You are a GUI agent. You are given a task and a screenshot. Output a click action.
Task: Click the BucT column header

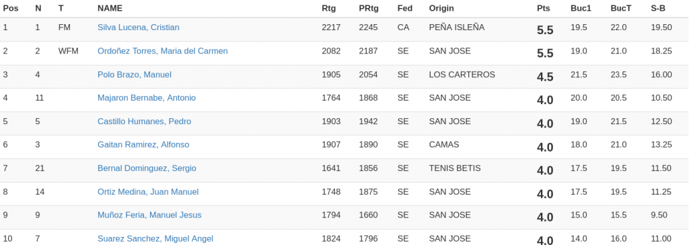coord(621,8)
